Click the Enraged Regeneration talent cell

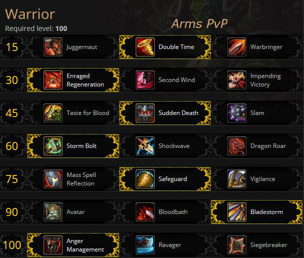(73, 80)
